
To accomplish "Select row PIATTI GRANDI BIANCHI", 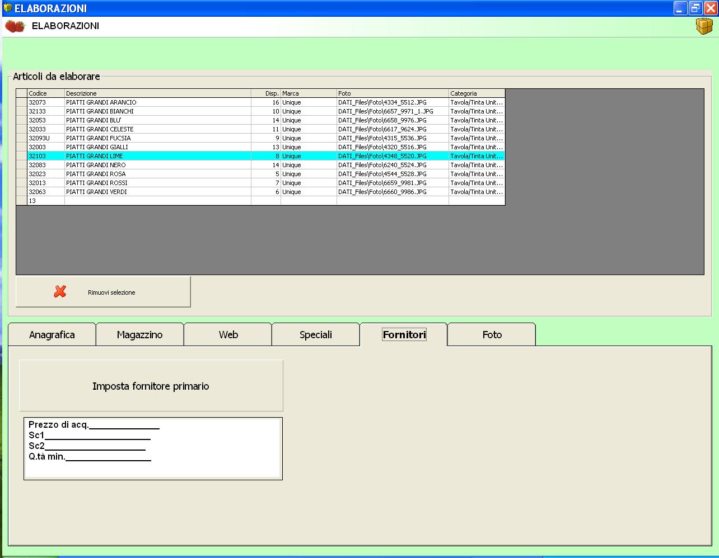I will point(261,111).
